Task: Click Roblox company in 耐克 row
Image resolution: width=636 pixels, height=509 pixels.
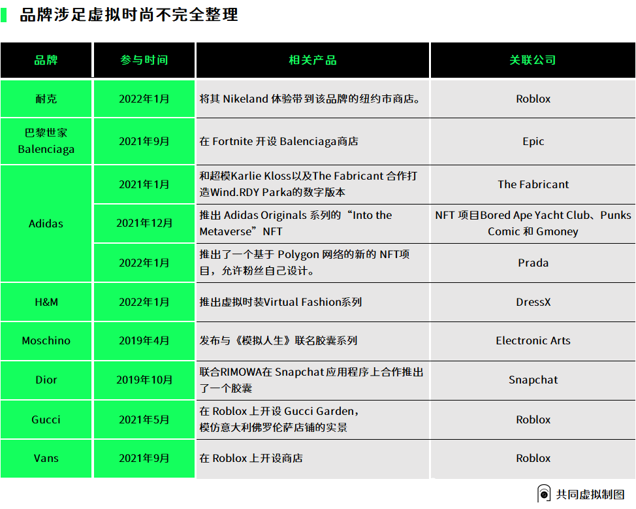Action: (x=533, y=99)
